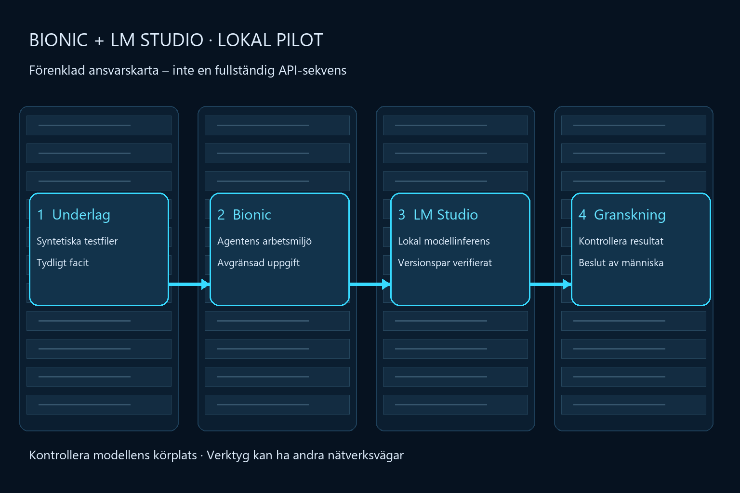The height and width of the screenshot is (493, 740).
Task: Click the "Tydligt facit" line
Action: pos(63,263)
